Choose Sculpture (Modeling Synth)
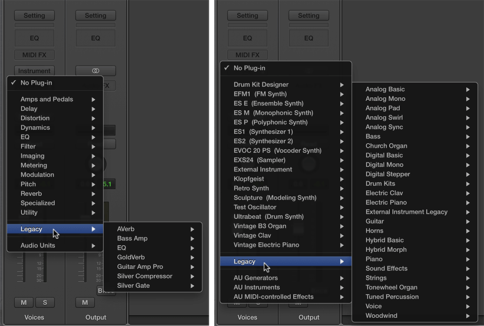Image resolution: width=484 pixels, height=326 pixels. tap(286, 197)
